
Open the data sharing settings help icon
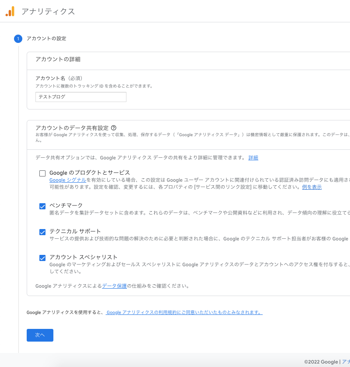pyautogui.click(x=114, y=128)
